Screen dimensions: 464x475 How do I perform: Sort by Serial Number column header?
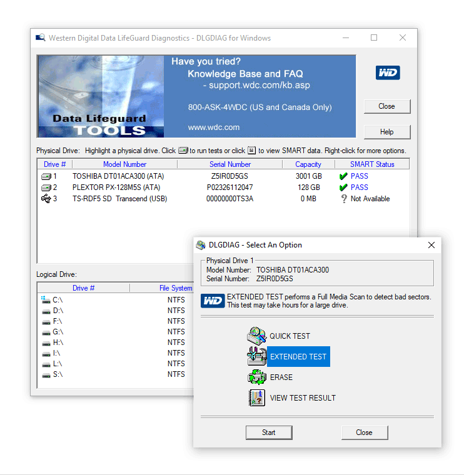coord(230,164)
